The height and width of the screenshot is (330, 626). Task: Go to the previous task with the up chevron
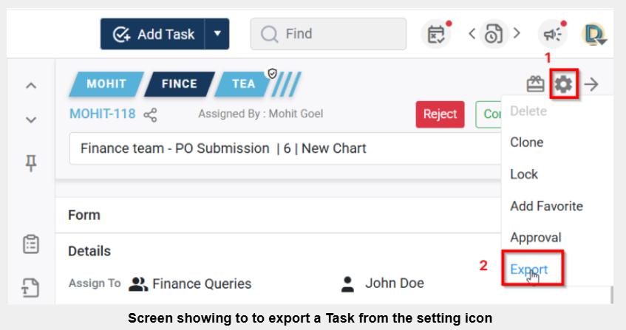tap(31, 86)
